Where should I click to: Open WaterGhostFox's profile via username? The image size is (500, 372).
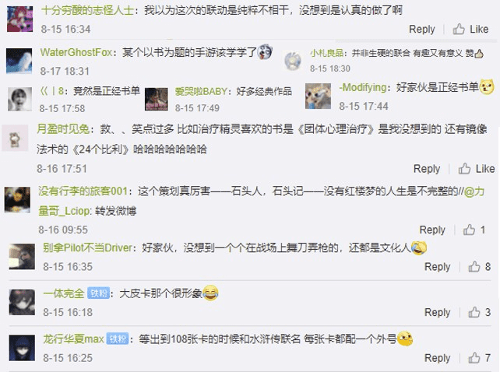[76, 52]
